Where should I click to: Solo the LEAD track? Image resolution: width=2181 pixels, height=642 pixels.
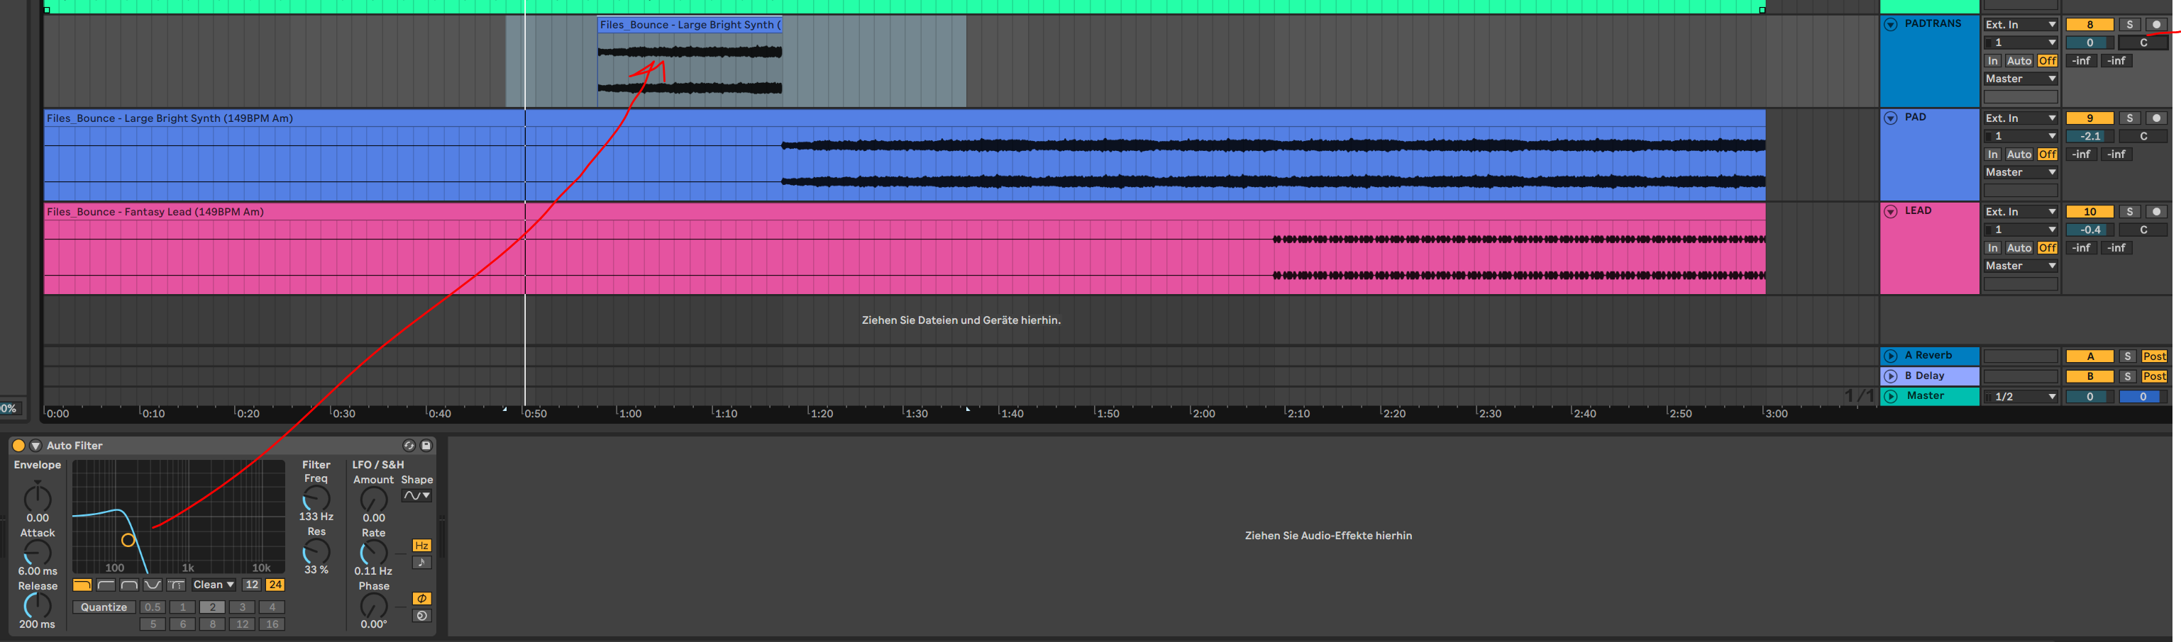click(2129, 213)
